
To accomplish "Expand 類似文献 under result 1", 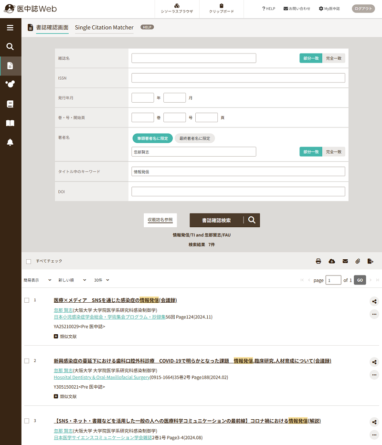I will tap(65, 337).
